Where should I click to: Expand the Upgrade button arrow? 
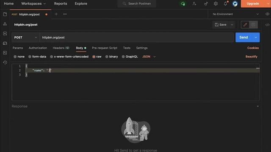coord(268,4)
